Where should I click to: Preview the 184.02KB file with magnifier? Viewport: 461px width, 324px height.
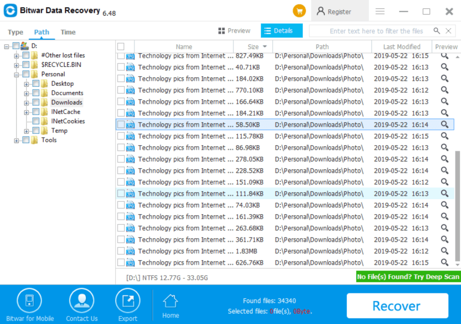tap(445, 78)
